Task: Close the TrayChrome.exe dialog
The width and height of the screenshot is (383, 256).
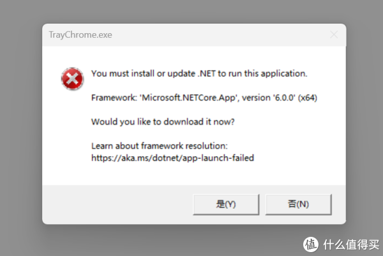Action: (x=333, y=34)
